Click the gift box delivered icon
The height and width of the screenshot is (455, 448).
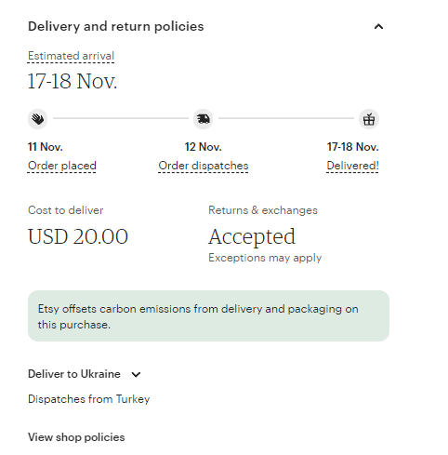click(369, 119)
